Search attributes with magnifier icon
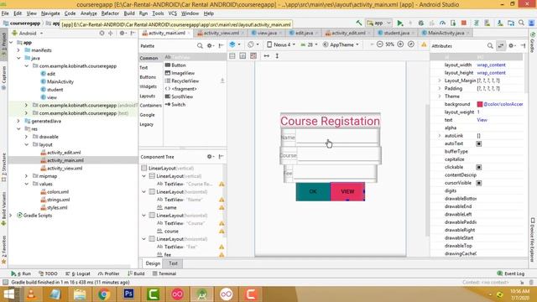The image size is (537, 302). (x=490, y=45)
